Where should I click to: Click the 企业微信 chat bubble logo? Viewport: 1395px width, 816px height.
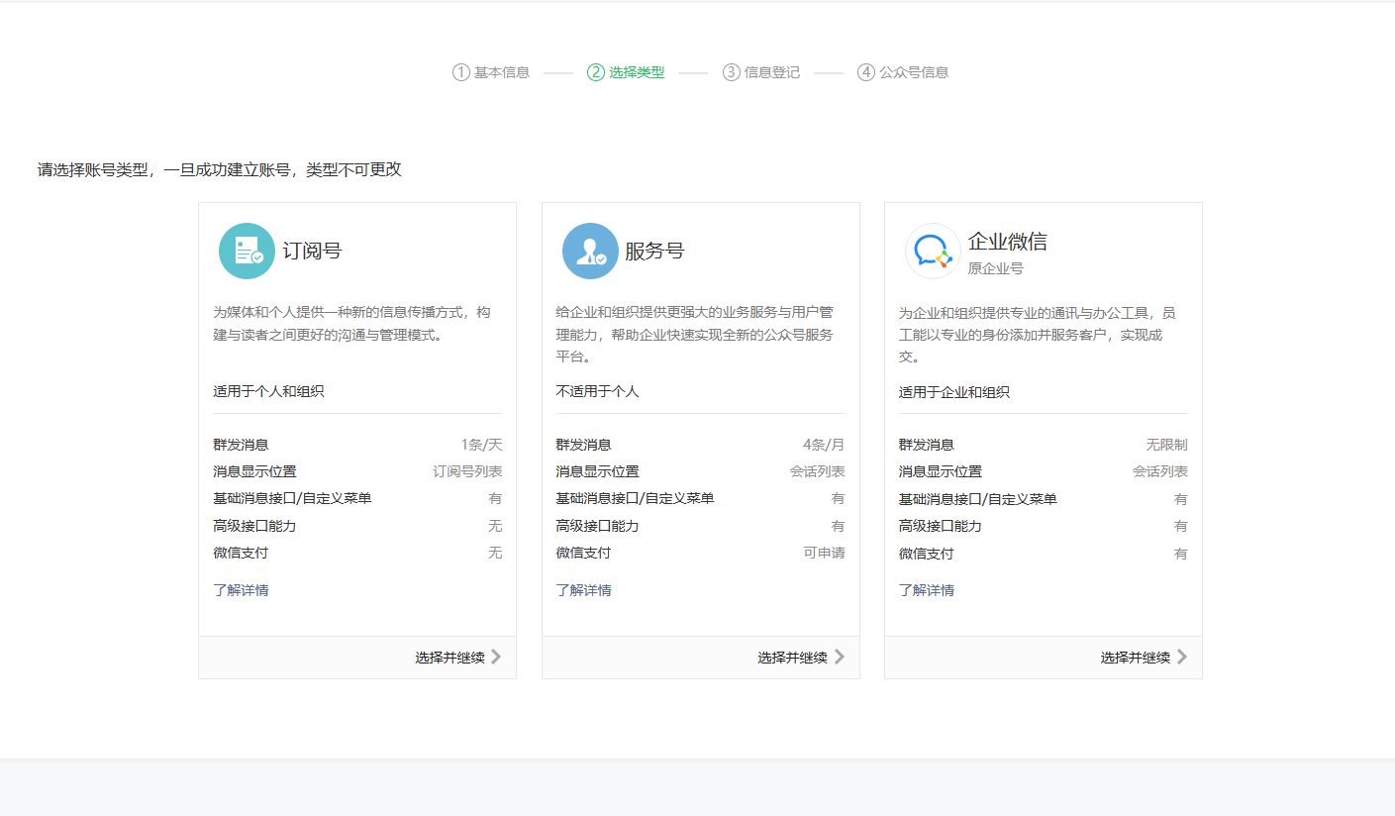[x=933, y=252]
